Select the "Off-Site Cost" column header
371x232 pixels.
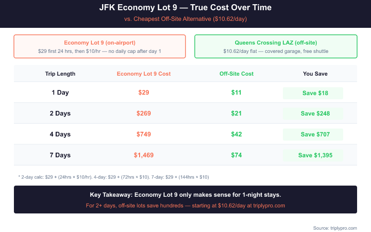[237, 74]
